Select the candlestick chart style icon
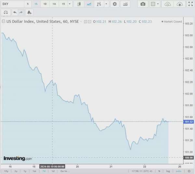This screenshot has height=174, width=195. 79,4
